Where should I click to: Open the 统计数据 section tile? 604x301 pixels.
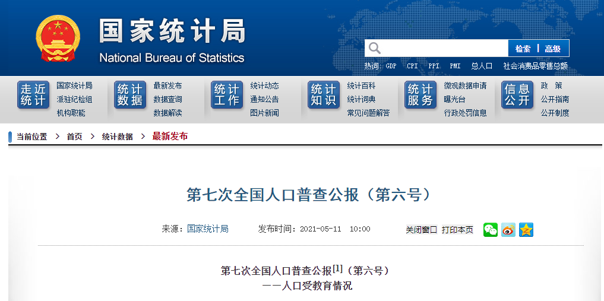[x=130, y=94]
